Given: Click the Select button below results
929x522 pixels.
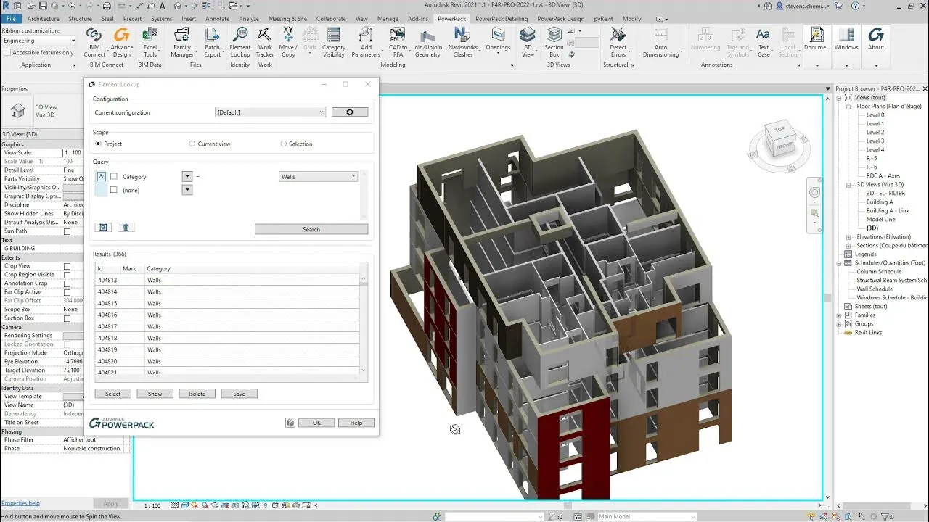Looking at the screenshot, I should pyautogui.click(x=112, y=394).
